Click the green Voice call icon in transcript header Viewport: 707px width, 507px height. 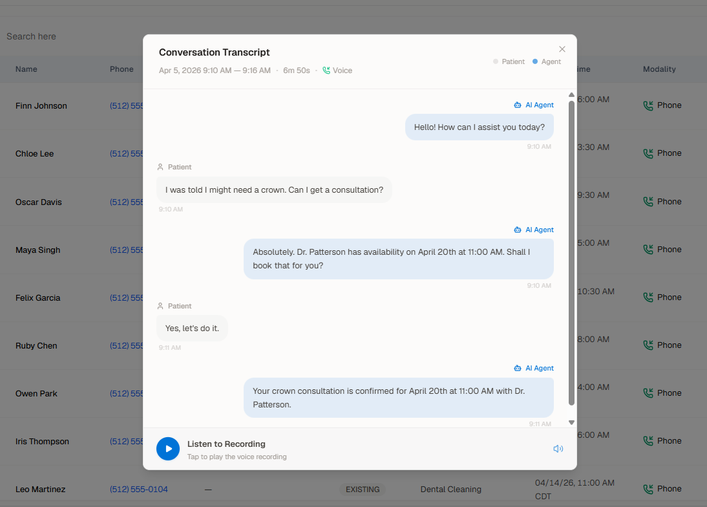(326, 70)
